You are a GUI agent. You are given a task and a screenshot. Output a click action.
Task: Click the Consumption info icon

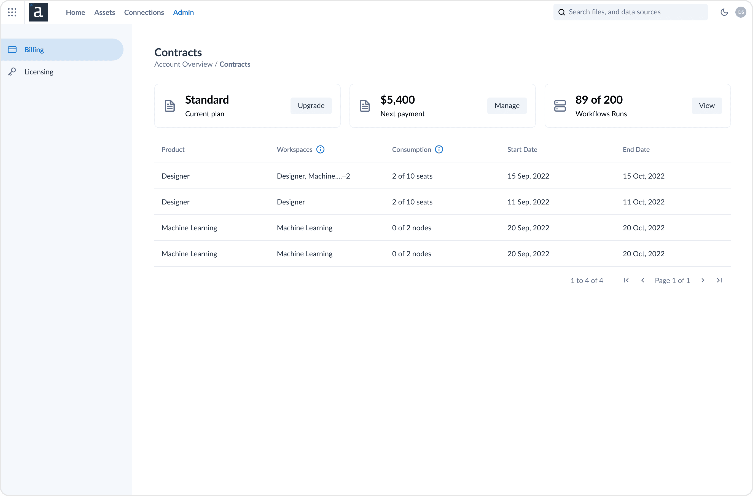pos(439,149)
